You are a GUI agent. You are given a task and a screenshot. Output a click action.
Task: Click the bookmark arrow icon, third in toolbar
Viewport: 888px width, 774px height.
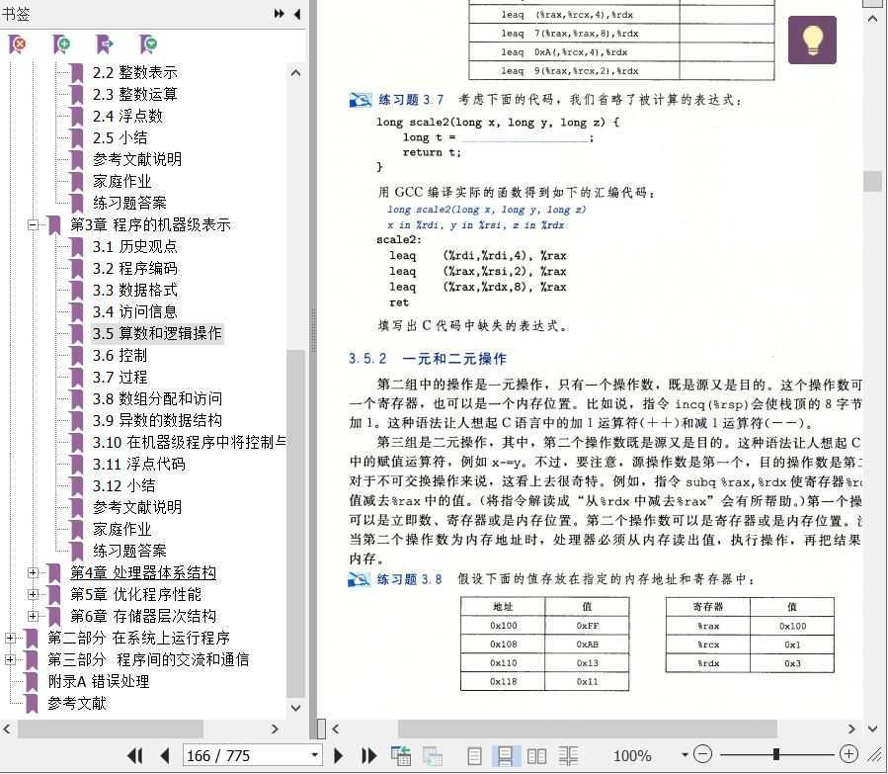(105, 44)
